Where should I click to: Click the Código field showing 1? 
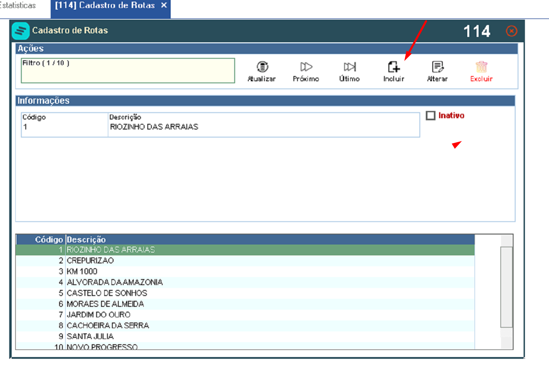[x=64, y=125]
